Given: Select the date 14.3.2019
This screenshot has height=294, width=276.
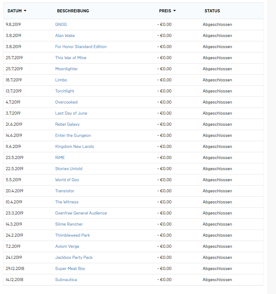Looking at the screenshot, I should (14, 224).
